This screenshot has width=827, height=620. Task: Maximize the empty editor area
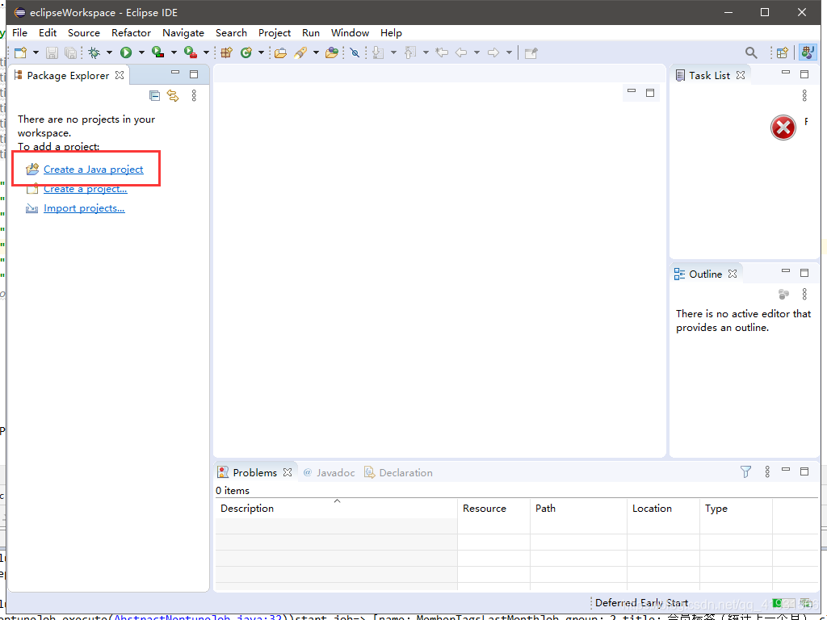(650, 93)
